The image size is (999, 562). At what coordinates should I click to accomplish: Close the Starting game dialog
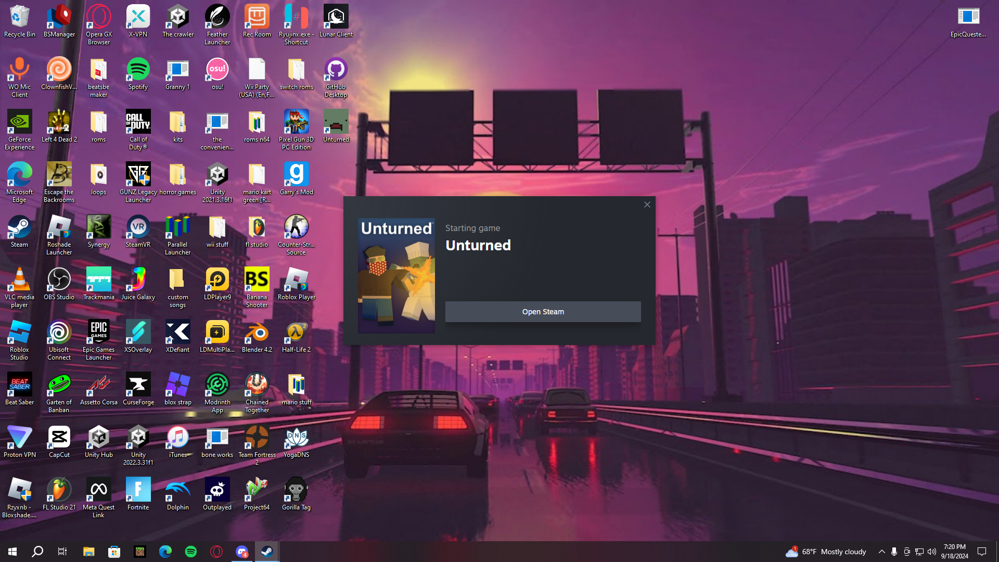(647, 205)
